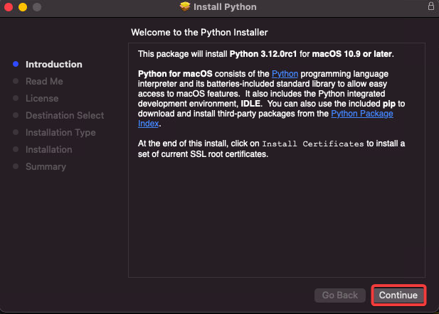This screenshot has height=314, width=439.
Task: Click the 'Install Certificates' monospace text
Action: click(x=313, y=144)
